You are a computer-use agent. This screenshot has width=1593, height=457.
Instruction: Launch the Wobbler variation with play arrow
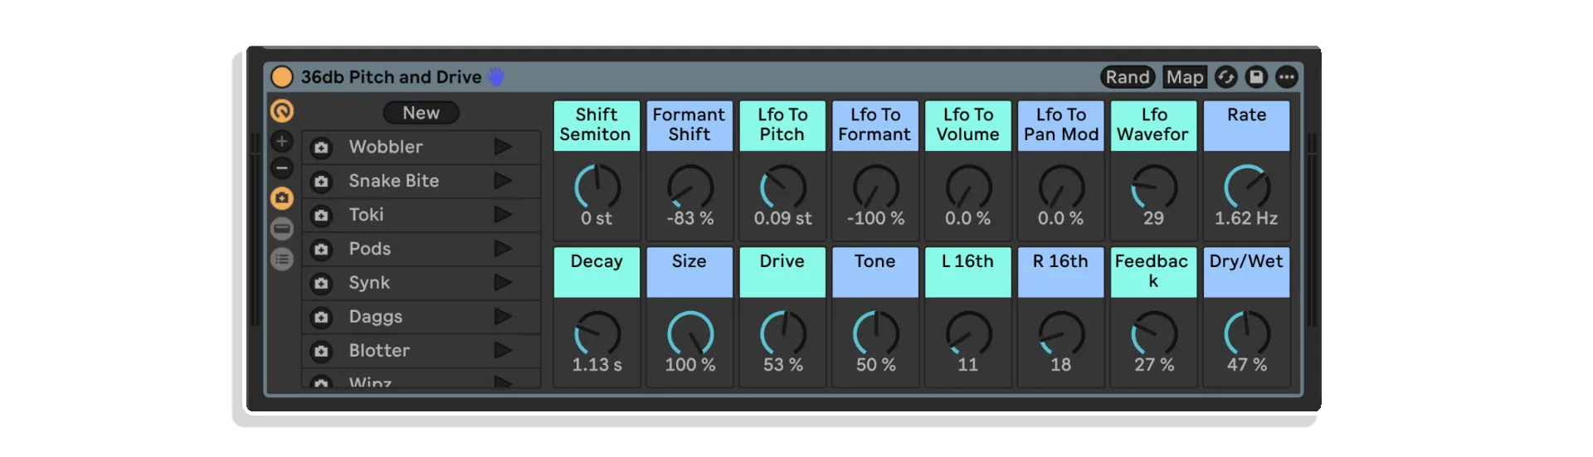(503, 147)
